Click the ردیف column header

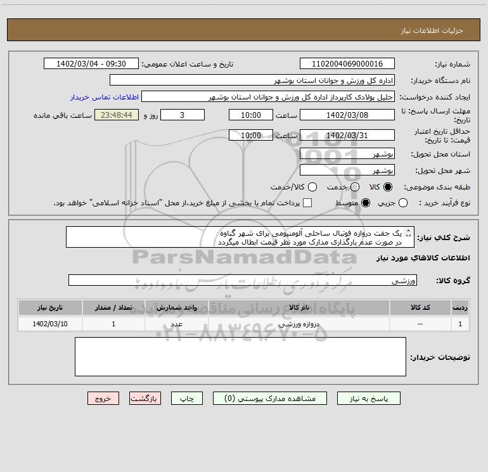[x=460, y=307]
